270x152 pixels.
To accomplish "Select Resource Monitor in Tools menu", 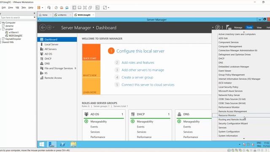I will [227, 115].
